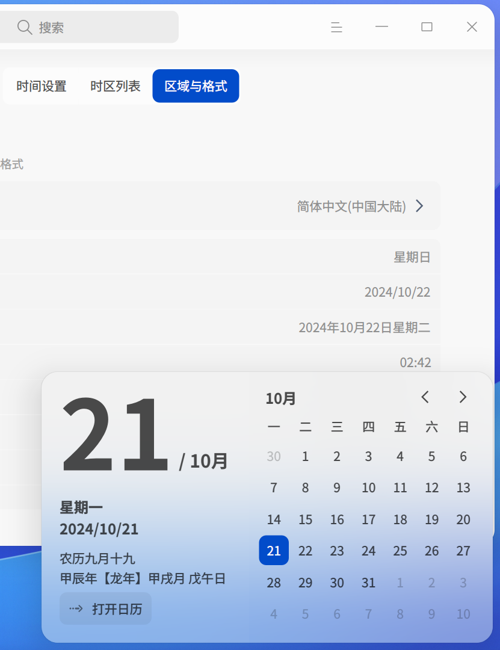
Task: Choose October 27 in the calendar
Action: 463,551
